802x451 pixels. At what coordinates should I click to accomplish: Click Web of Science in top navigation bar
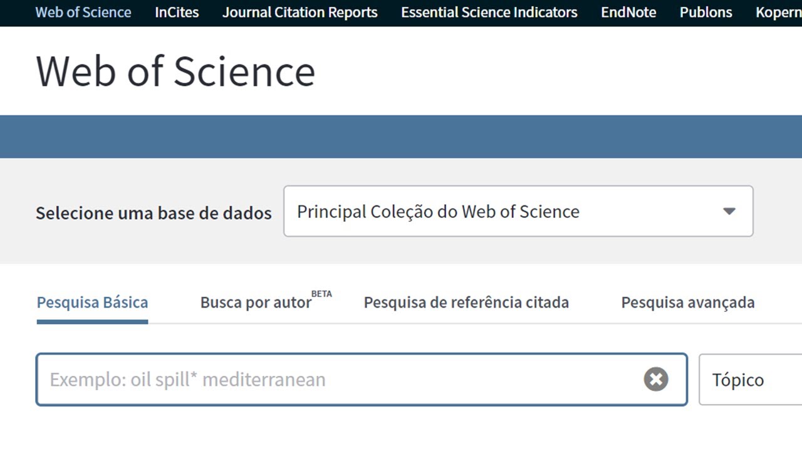pyautogui.click(x=83, y=13)
